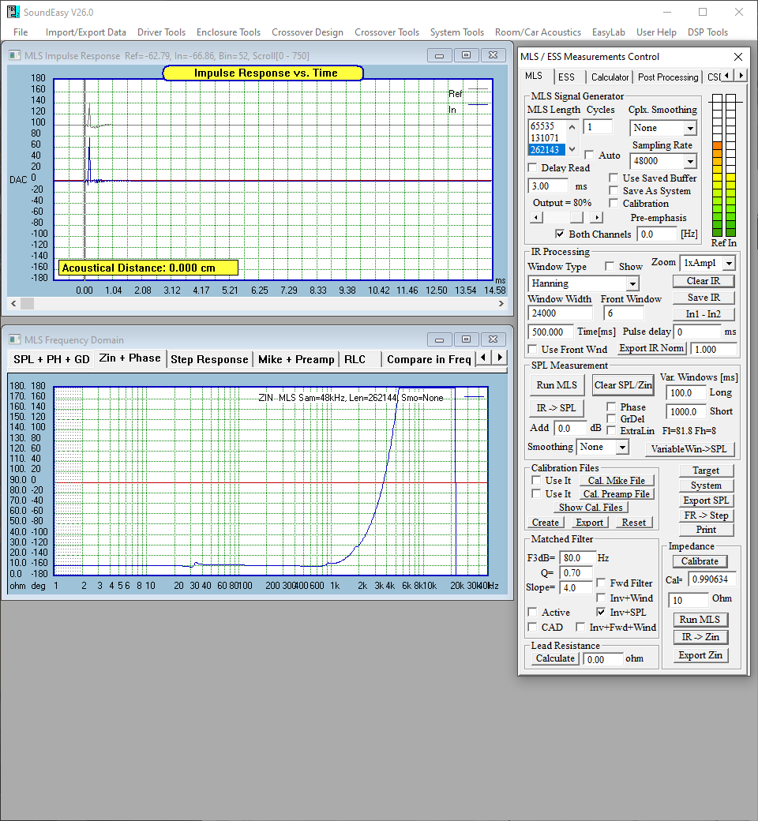Select 131071 in the MLS Length list

[545, 138]
